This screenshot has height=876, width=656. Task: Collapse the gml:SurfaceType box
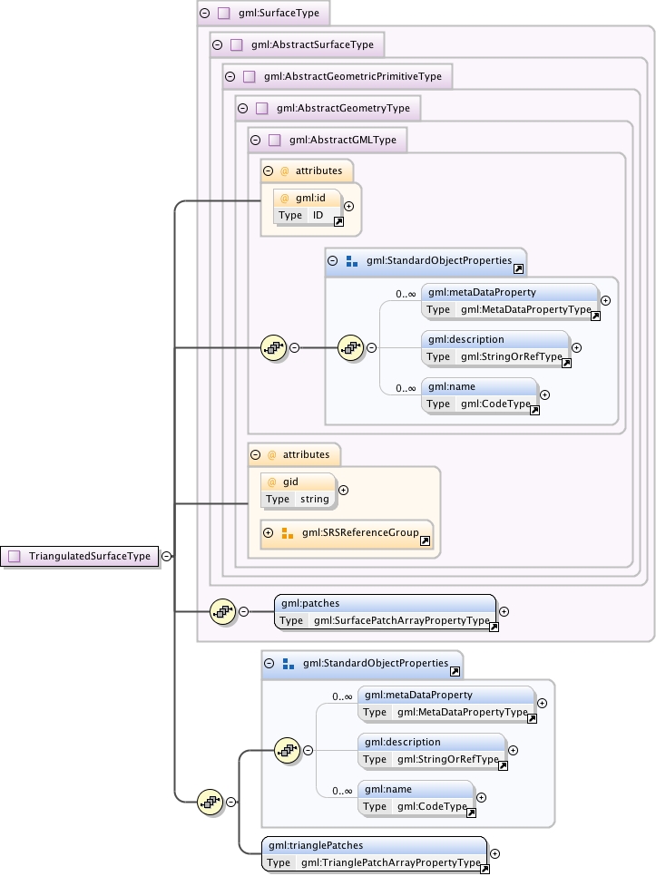pos(204,13)
